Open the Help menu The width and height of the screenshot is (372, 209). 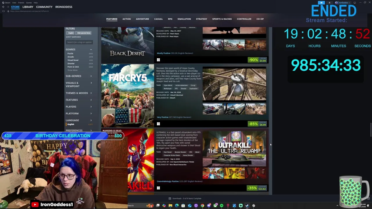(35, 3)
